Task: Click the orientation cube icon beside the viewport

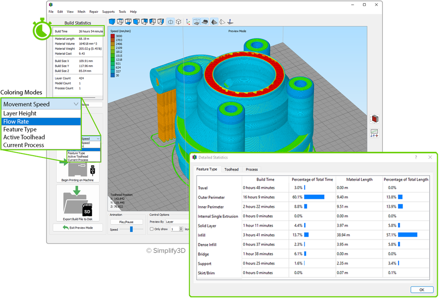Action: (x=375, y=119)
